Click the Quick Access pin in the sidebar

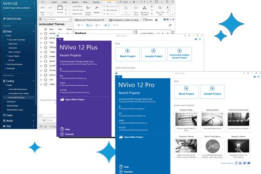4,19
